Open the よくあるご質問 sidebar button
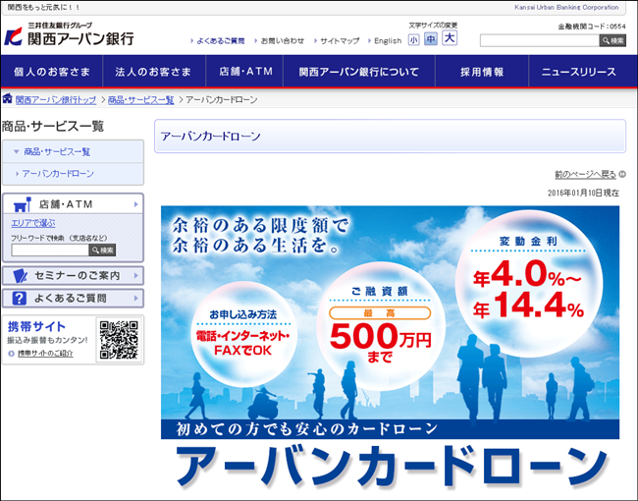The height and width of the screenshot is (501, 638). coord(74,299)
